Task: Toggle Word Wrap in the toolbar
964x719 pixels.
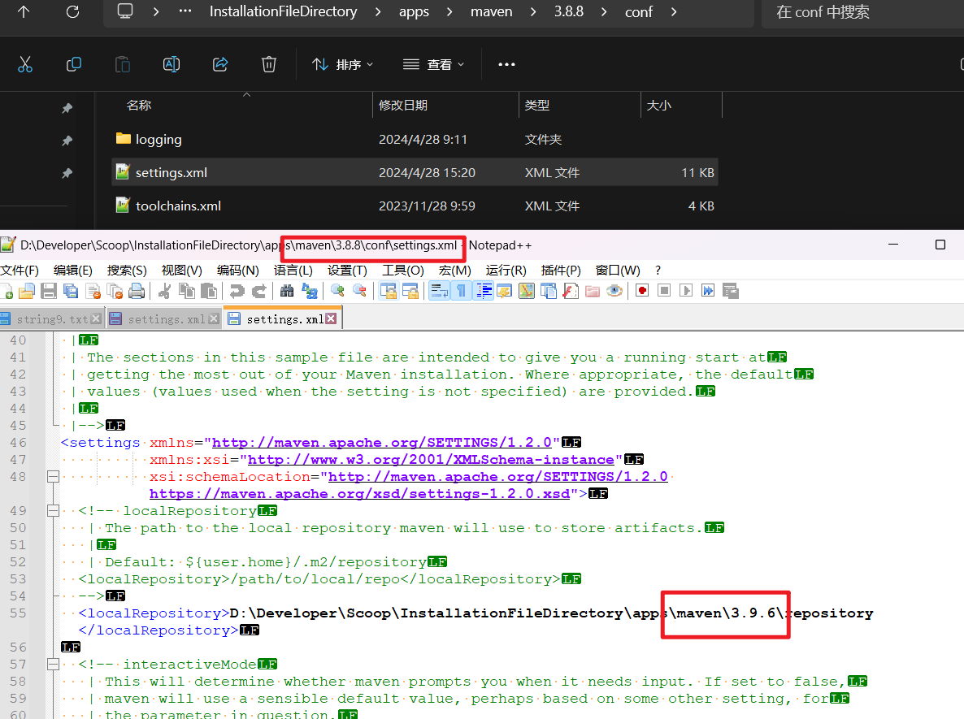Action: (x=439, y=292)
